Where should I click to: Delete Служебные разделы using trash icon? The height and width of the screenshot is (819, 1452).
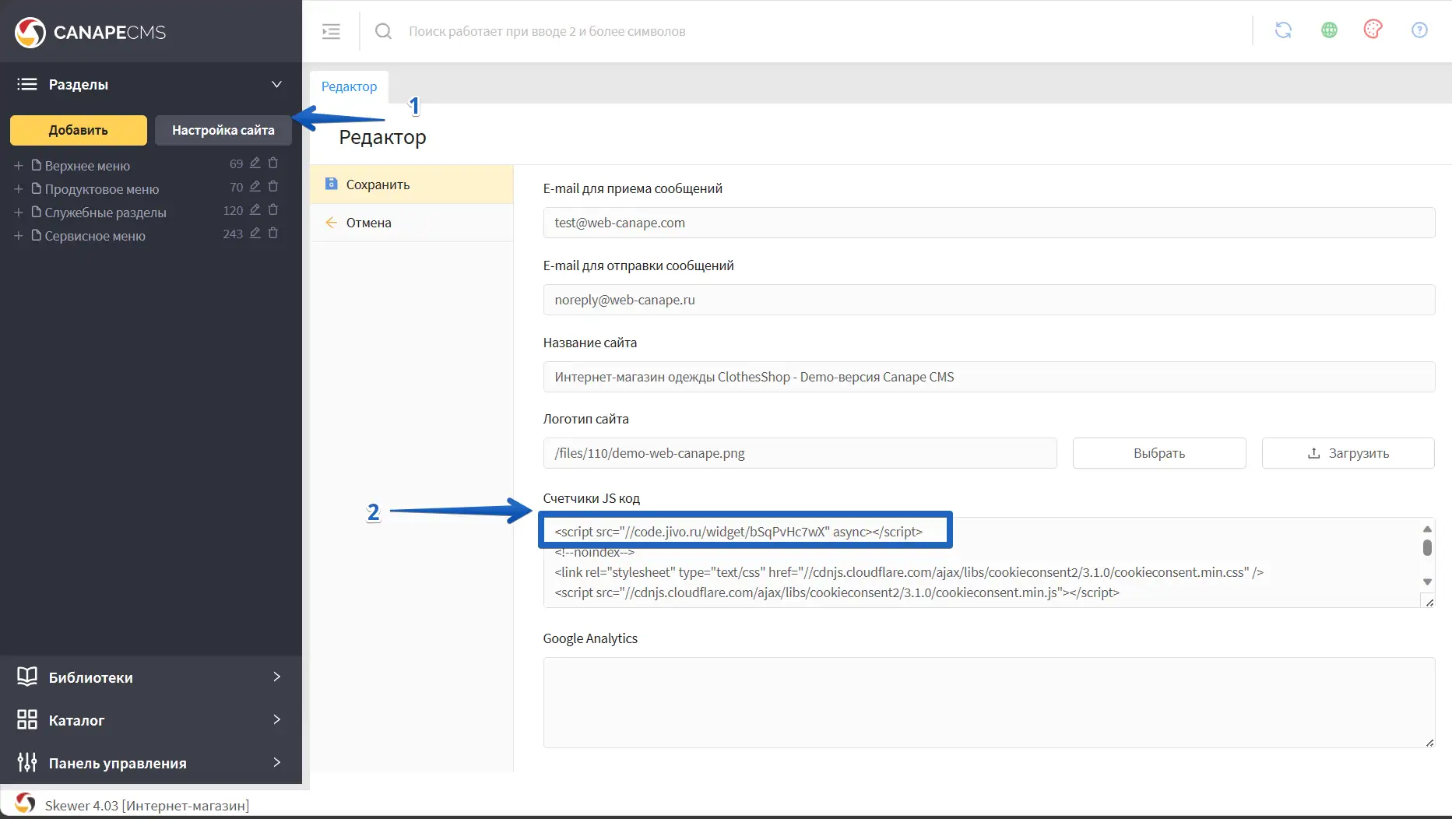[273, 210]
